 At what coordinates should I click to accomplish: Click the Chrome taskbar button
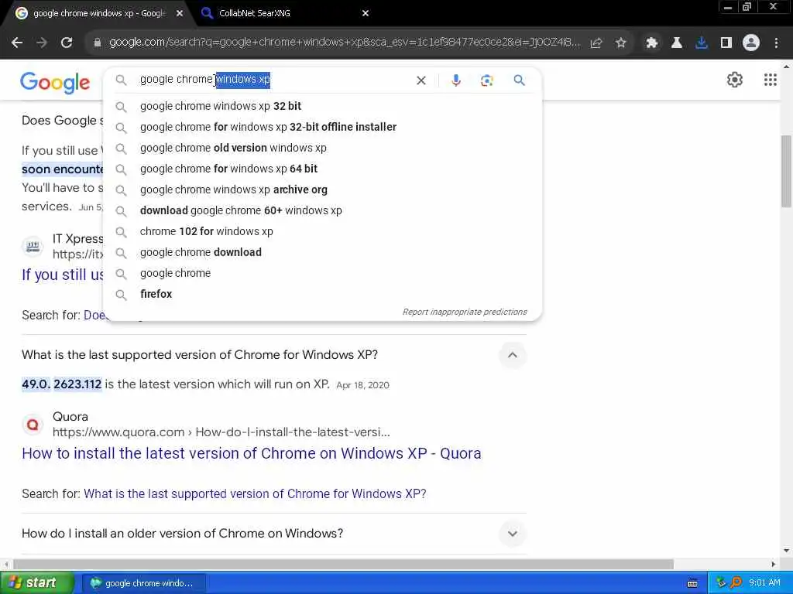click(x=143, y=583)
